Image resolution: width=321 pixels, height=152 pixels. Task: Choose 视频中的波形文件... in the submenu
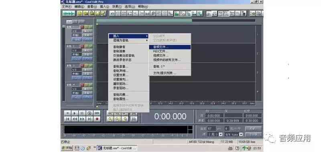coord(170,60)
